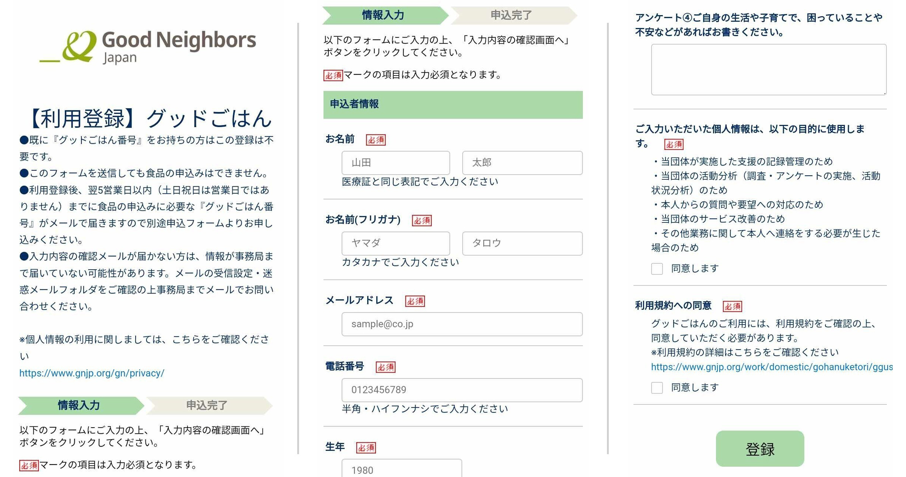
Task: Select the 申込完了 step at top
Action: (512, 15)
